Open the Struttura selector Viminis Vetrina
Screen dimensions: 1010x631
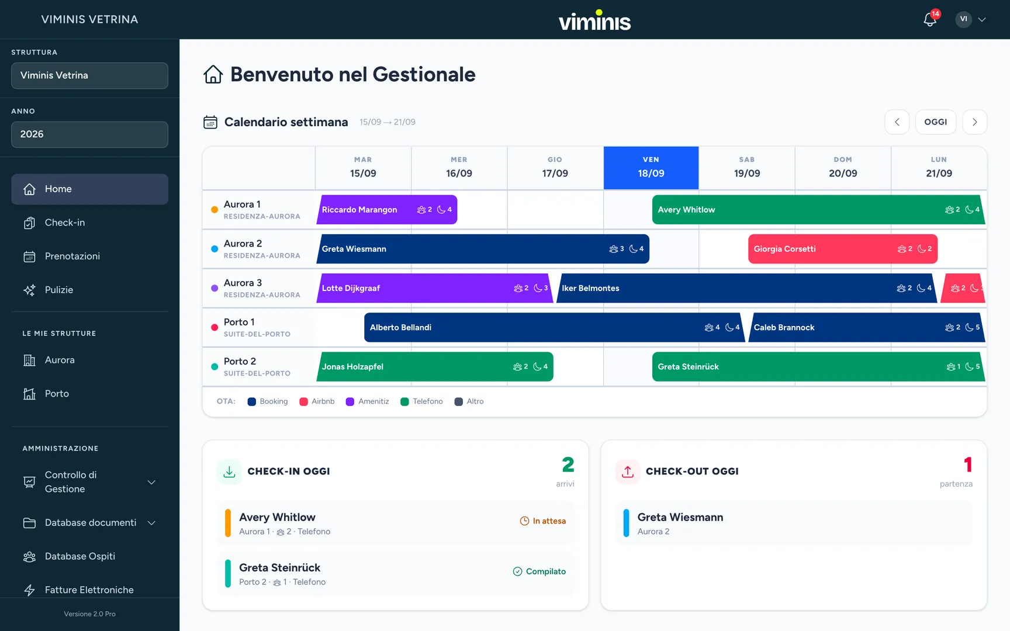(x=89, y=76)
